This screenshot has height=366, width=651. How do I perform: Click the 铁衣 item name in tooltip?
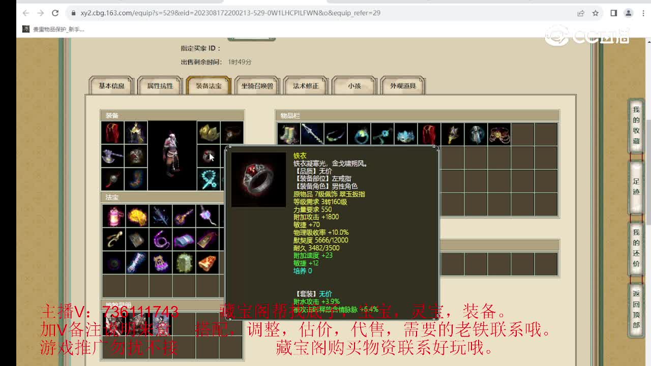pos(300,156)
